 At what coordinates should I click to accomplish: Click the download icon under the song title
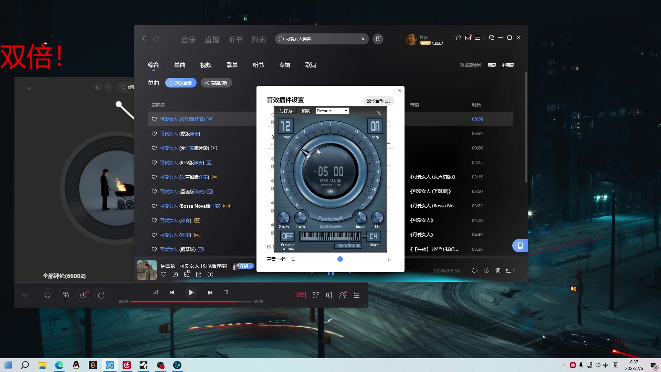(175, 275)
